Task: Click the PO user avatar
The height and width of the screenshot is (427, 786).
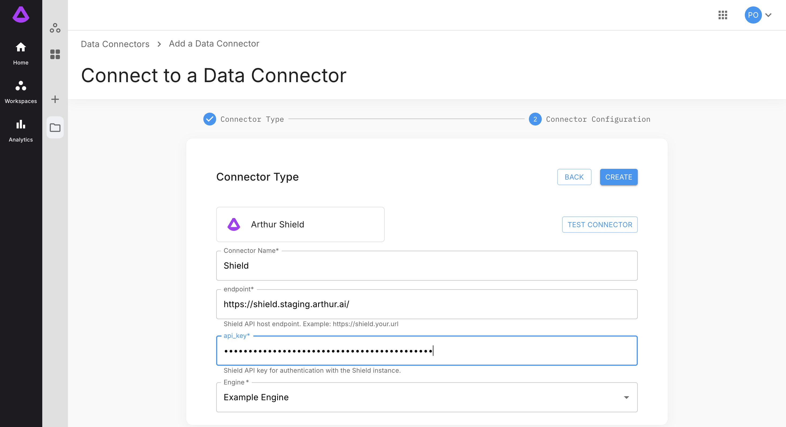Action: [x=753, y=15]
